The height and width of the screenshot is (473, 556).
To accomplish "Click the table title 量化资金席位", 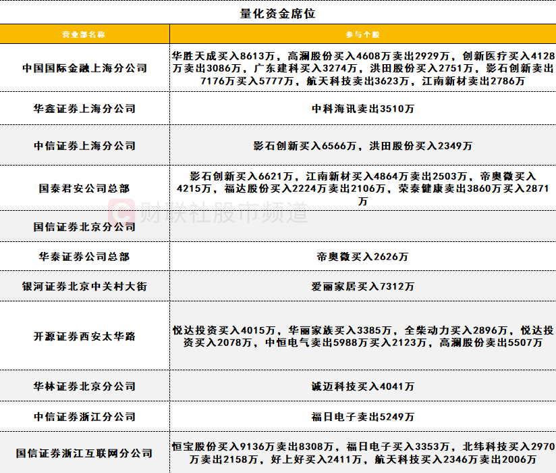I will 277,14.
